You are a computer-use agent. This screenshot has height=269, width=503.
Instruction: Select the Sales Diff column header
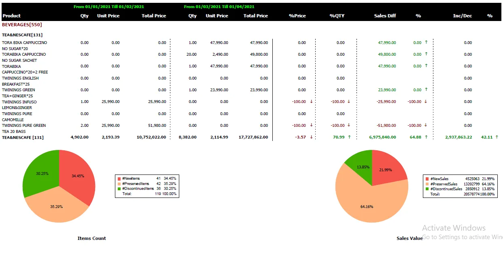(x=385, y=16)
